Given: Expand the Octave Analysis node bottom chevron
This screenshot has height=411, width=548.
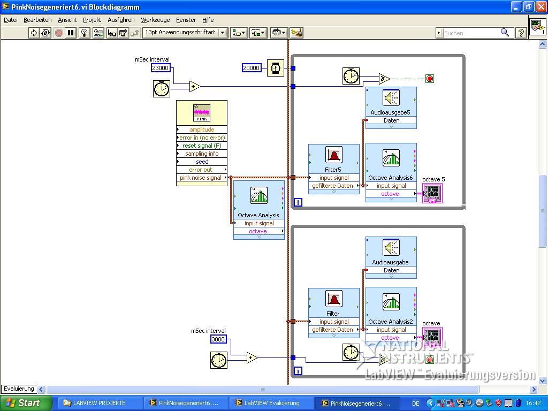Looking at the screenshot, I should [259, 237].
